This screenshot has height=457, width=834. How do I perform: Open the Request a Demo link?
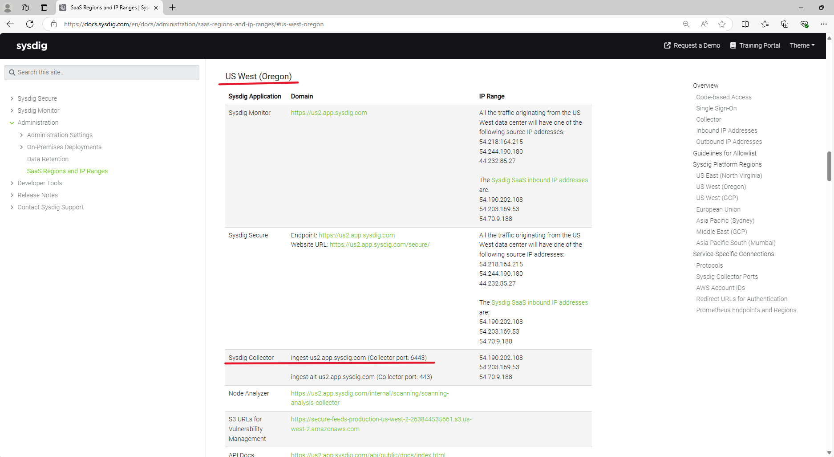(x=692, y=45)
